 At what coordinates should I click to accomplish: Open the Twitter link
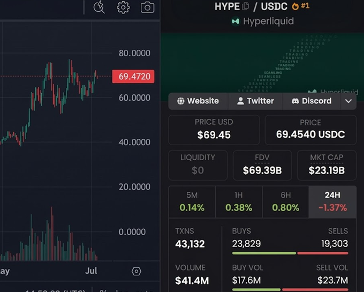(x=255, y=101)
